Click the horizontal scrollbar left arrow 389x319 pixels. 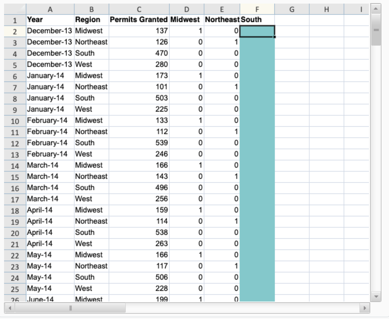point(10,308)
